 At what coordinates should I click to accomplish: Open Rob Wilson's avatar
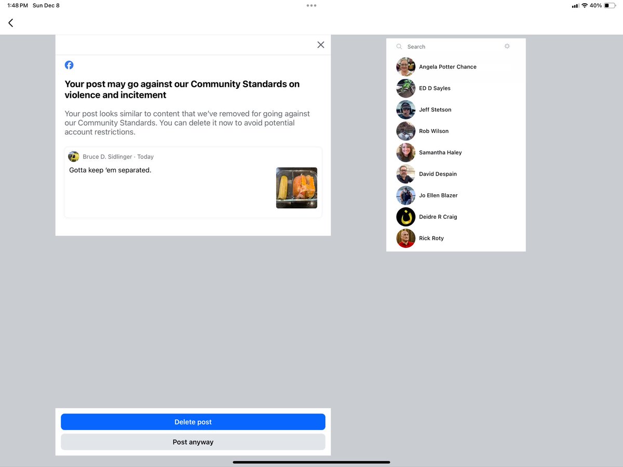click(x=405, y=131)
